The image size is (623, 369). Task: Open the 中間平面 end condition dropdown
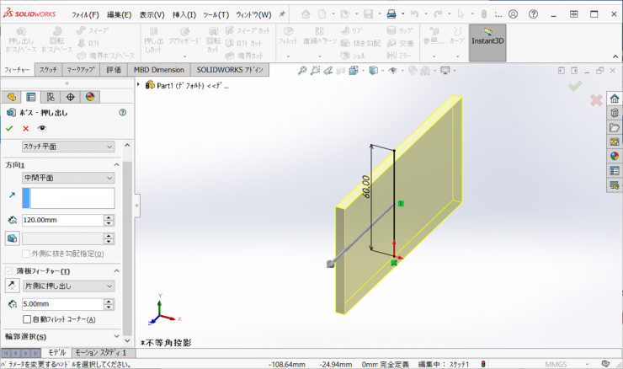(x=68, y=178)
